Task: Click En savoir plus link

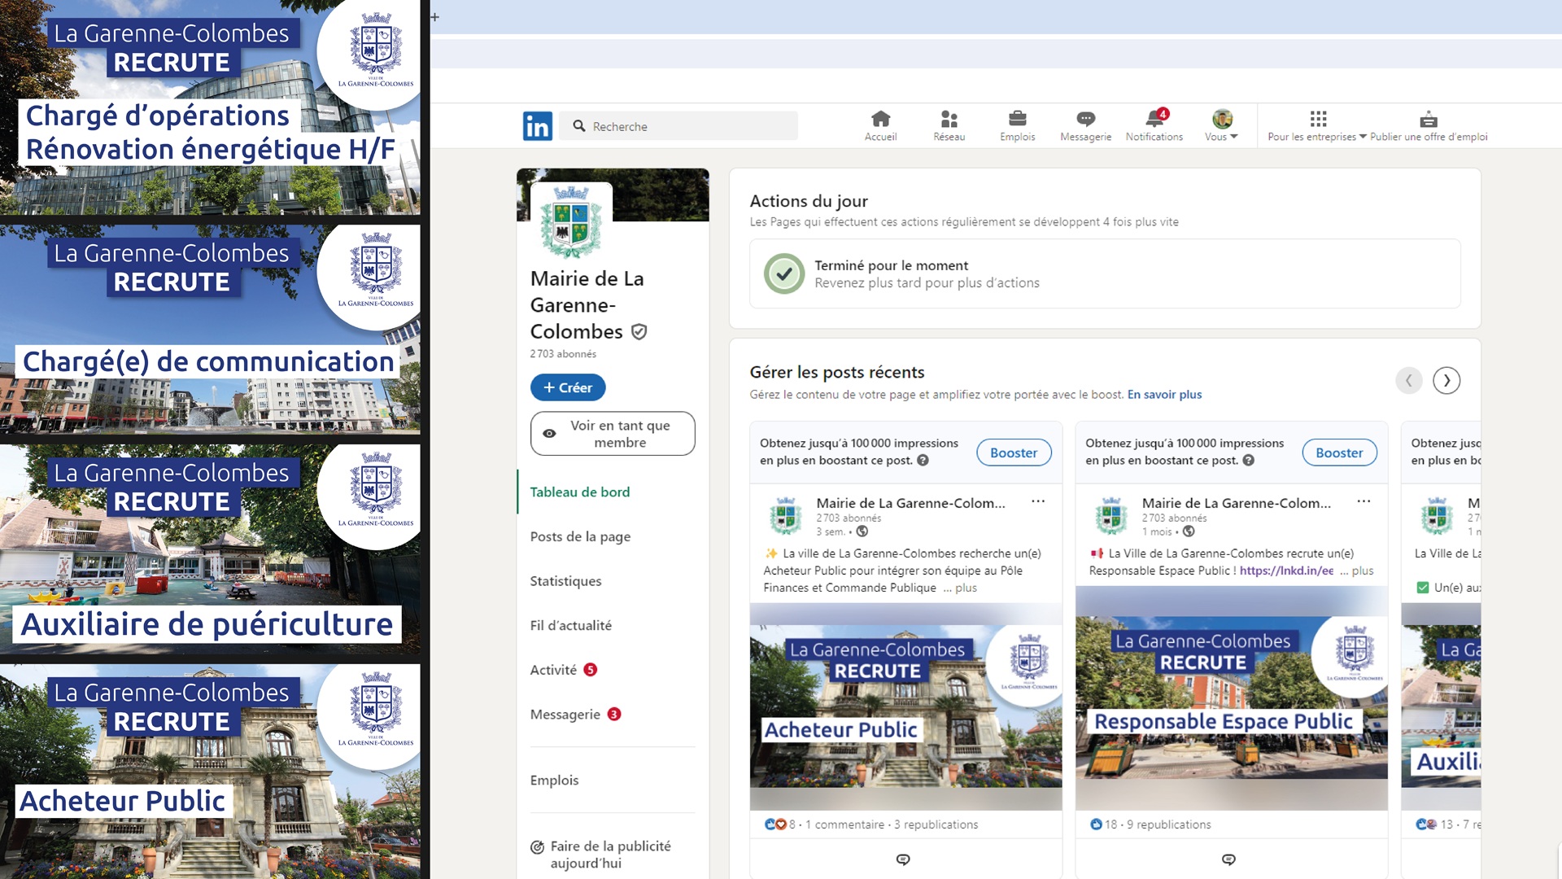Action: [1164, 395]
